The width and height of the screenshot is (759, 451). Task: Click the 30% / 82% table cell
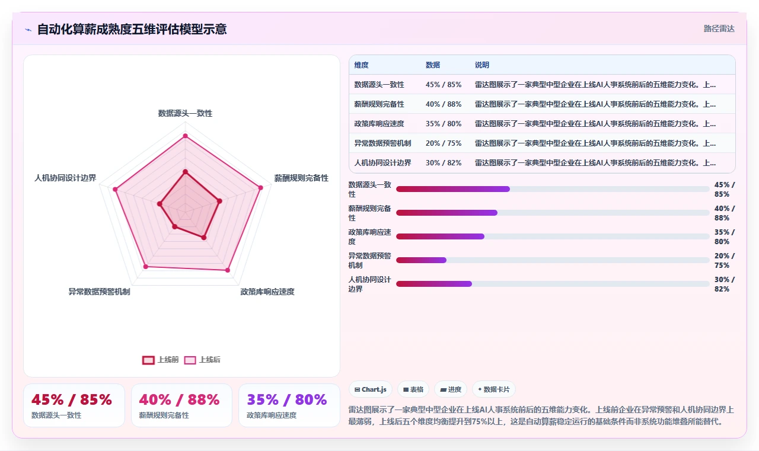[444, 163]
